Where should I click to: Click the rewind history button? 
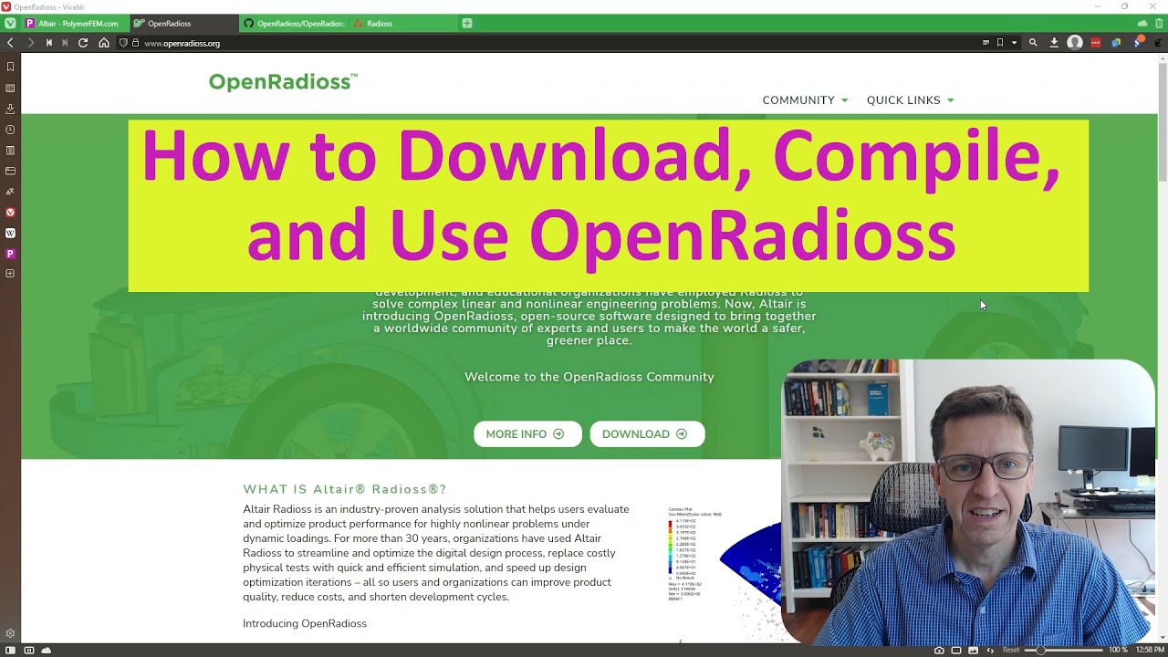click(49, 43)
